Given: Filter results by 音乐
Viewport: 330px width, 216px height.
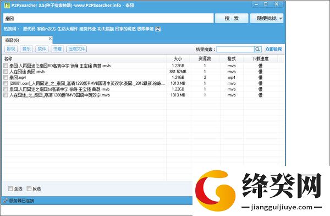Looking at the screenshot, I should click(26, 49).
